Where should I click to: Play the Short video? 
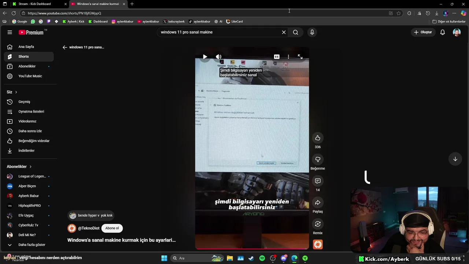205,56
